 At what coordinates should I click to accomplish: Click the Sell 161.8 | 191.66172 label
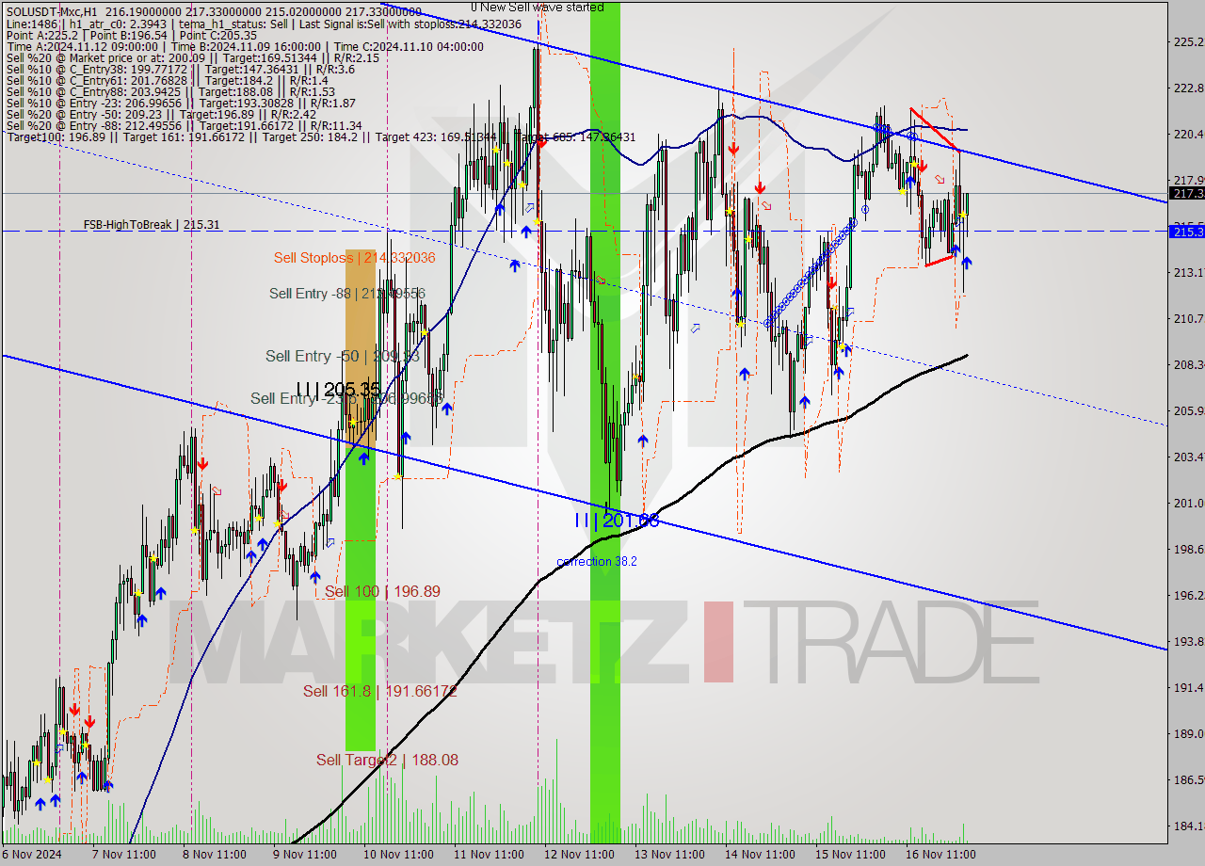coord(380,691)
